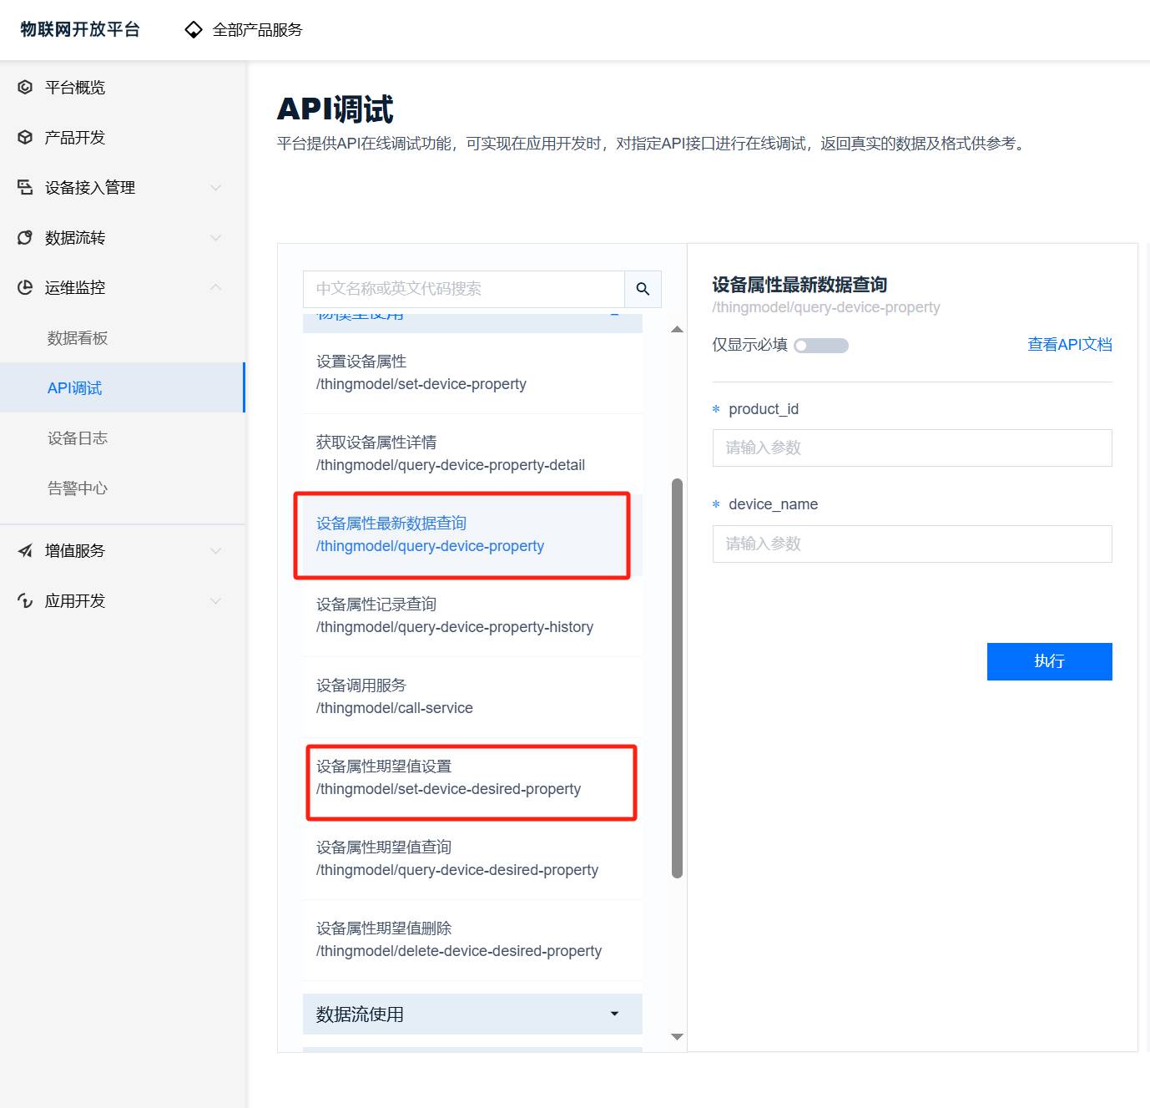Select 设备属性期望值删除 API entry

[472, 939]
